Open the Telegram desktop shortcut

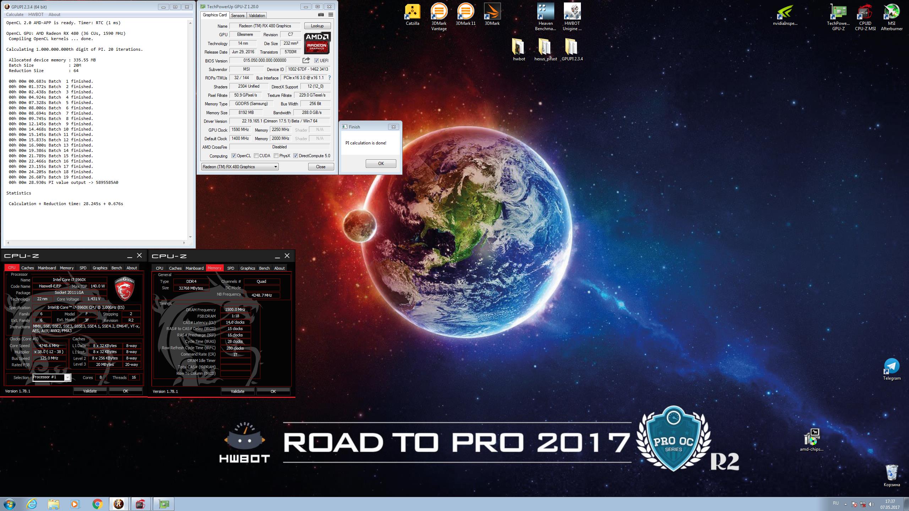(892, 369)
